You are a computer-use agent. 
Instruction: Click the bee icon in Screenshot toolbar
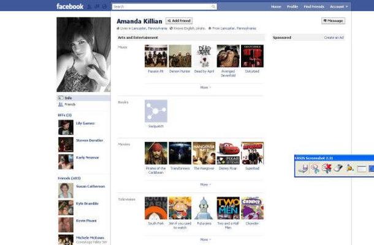coord(350,168)
